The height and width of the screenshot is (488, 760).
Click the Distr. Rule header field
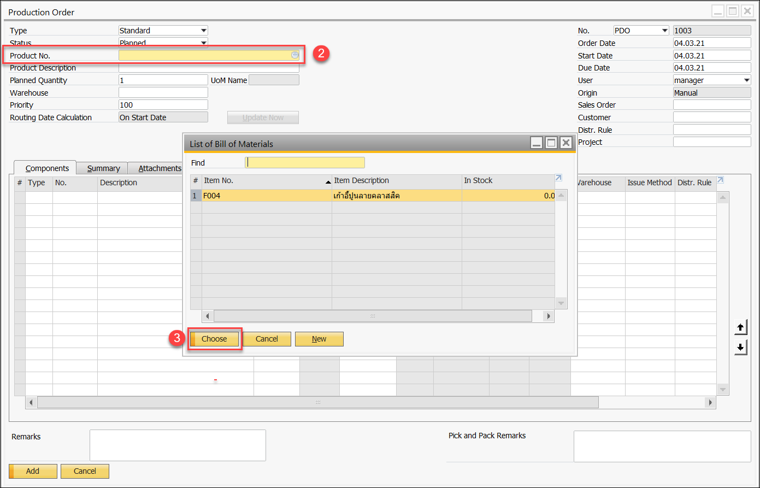712,130
